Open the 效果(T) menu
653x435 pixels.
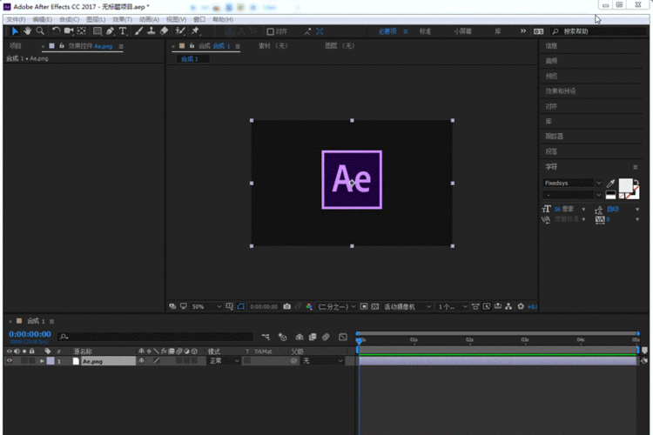point(121,18)
